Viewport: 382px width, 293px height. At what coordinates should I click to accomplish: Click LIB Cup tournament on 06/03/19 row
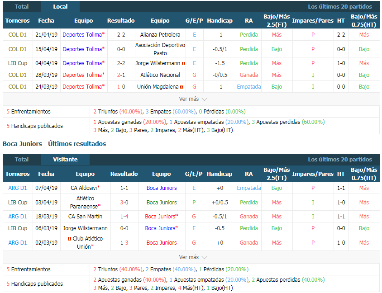(18, 228)
